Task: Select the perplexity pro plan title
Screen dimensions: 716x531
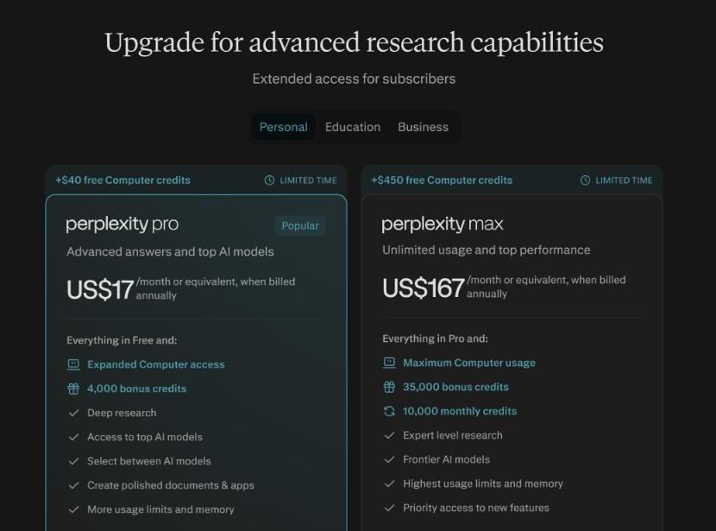Action: pyautogui.click(x=122, y=224)
